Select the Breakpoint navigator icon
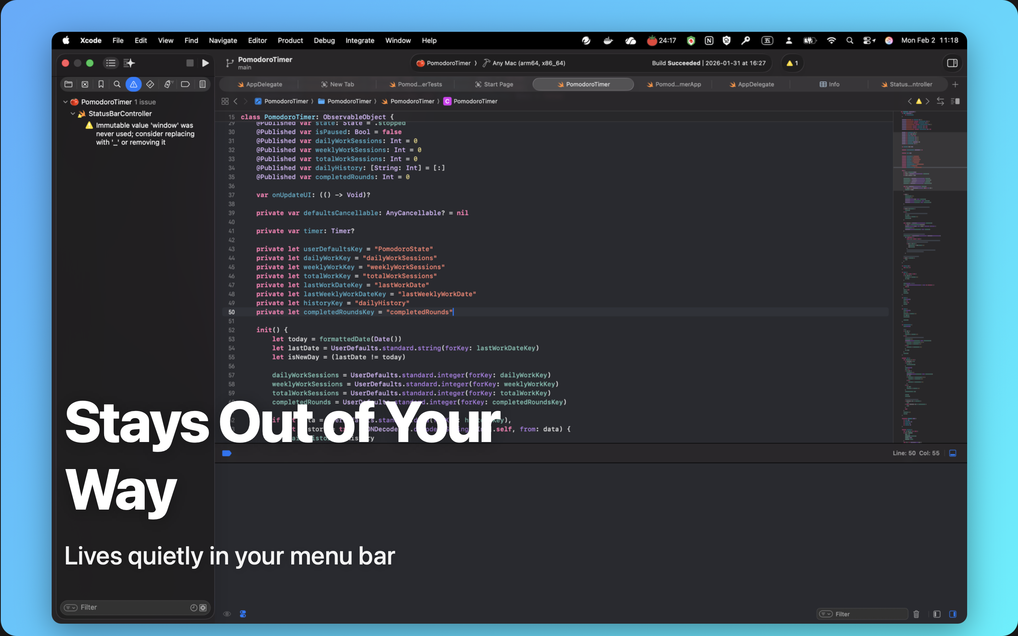 [x=185, y=85]
